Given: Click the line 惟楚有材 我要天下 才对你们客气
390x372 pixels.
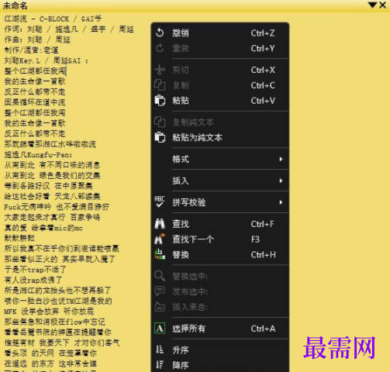Looking at the screenshot, I should coord(62,343).
